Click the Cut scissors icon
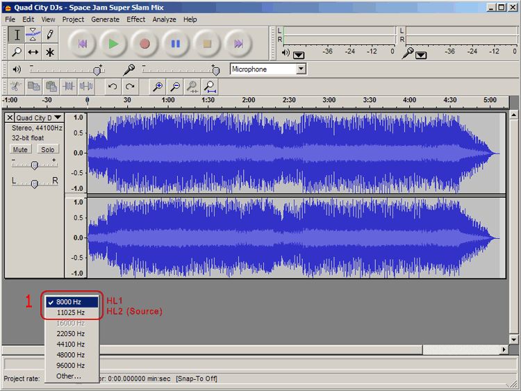Viewport: 521px width, 391px height. (14, 86)
